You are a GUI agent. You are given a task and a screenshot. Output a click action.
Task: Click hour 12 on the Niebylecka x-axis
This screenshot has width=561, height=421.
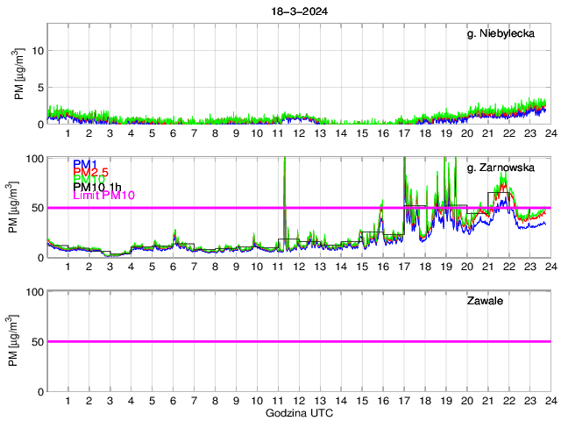299,133
